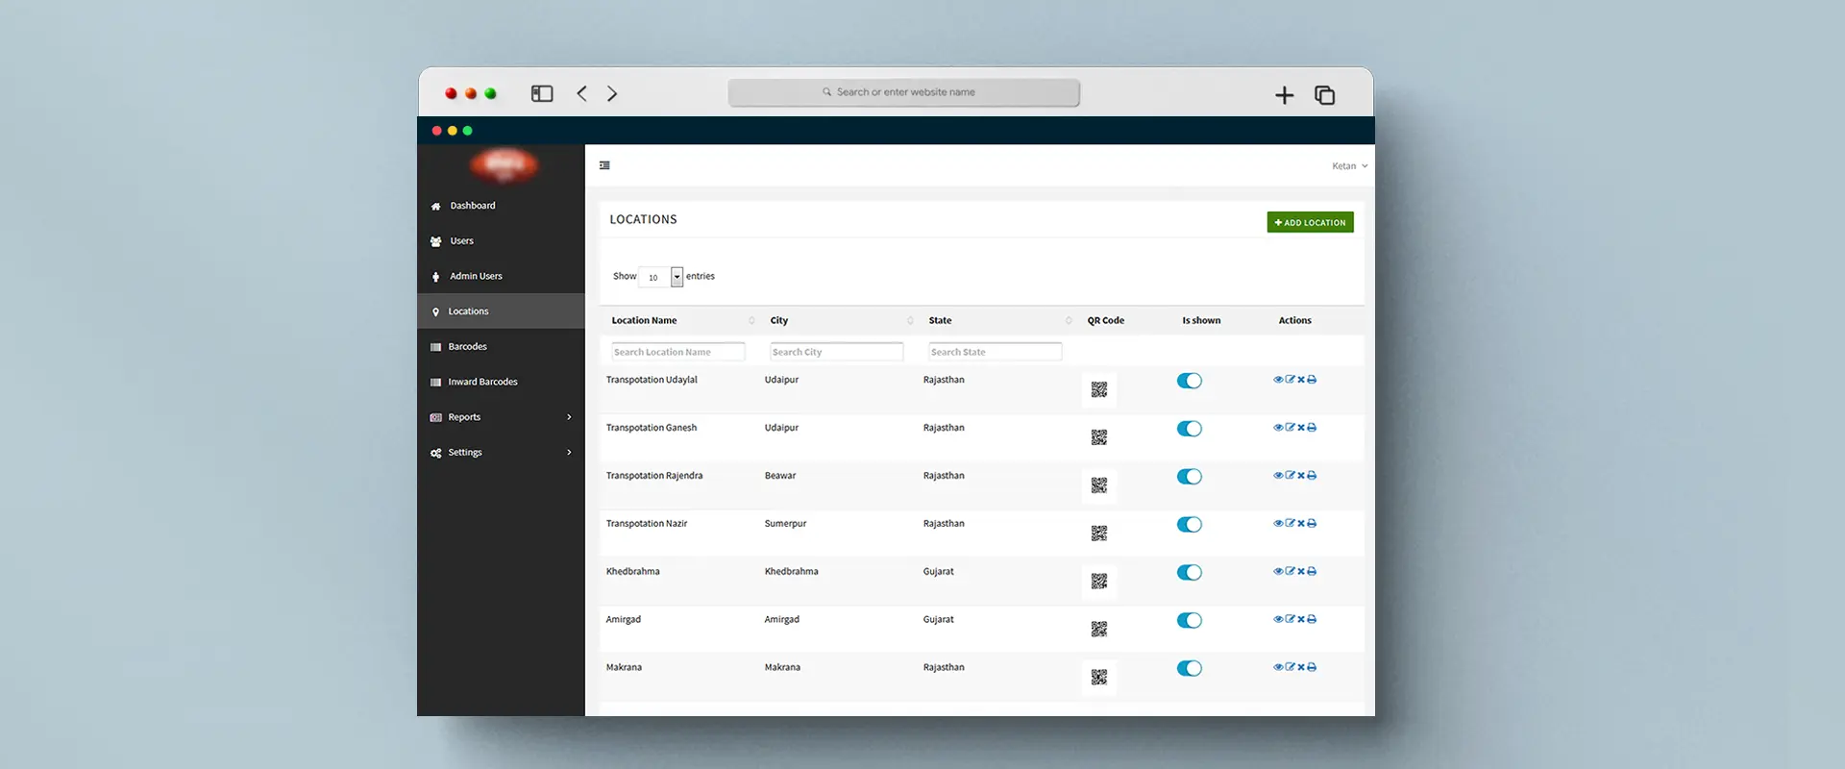Show tab overview icon in browser

click(1324, 95)
